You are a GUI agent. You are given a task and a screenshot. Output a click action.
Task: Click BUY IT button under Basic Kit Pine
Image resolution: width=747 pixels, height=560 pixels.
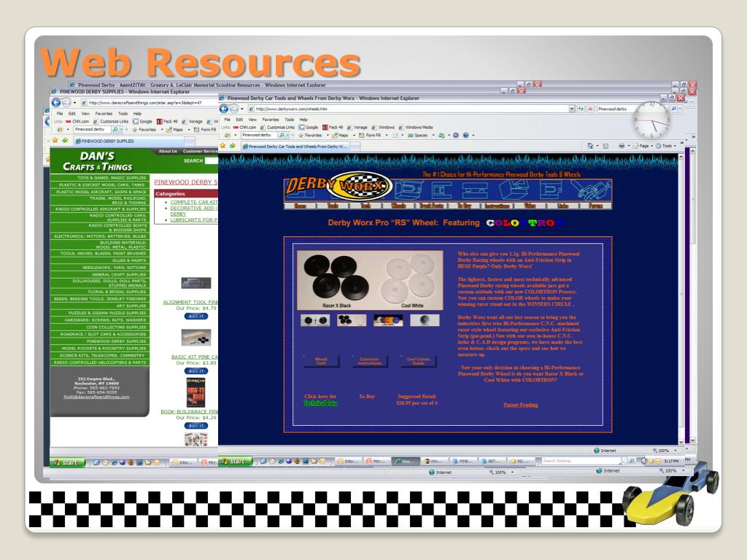[x=196, y=371]
